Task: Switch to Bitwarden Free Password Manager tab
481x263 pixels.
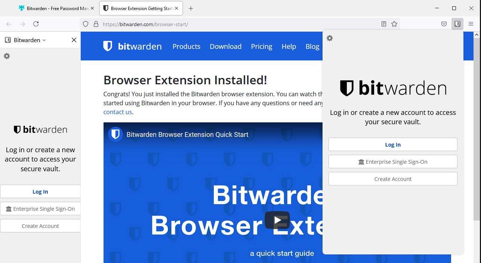Action: click(56, 8)
